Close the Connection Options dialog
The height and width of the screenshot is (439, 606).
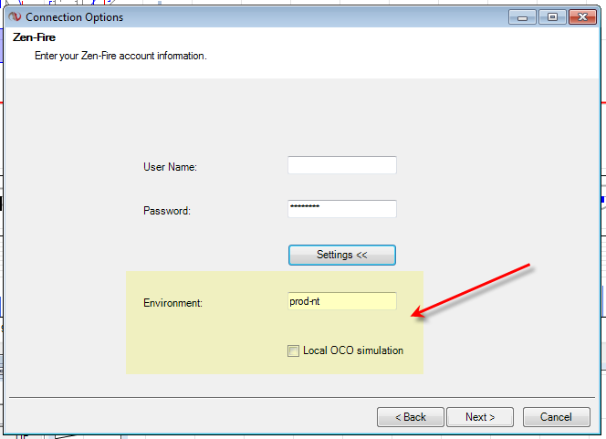[582, 17]
